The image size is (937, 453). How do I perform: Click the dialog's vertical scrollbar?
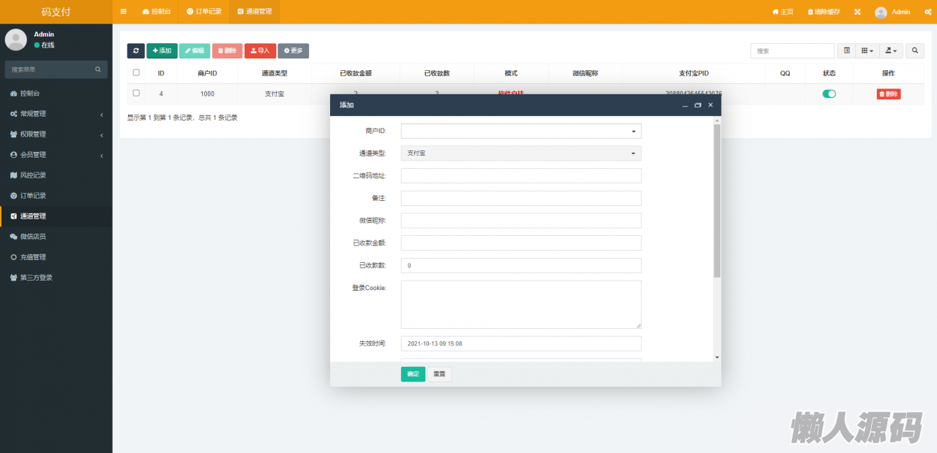[717, 201]
